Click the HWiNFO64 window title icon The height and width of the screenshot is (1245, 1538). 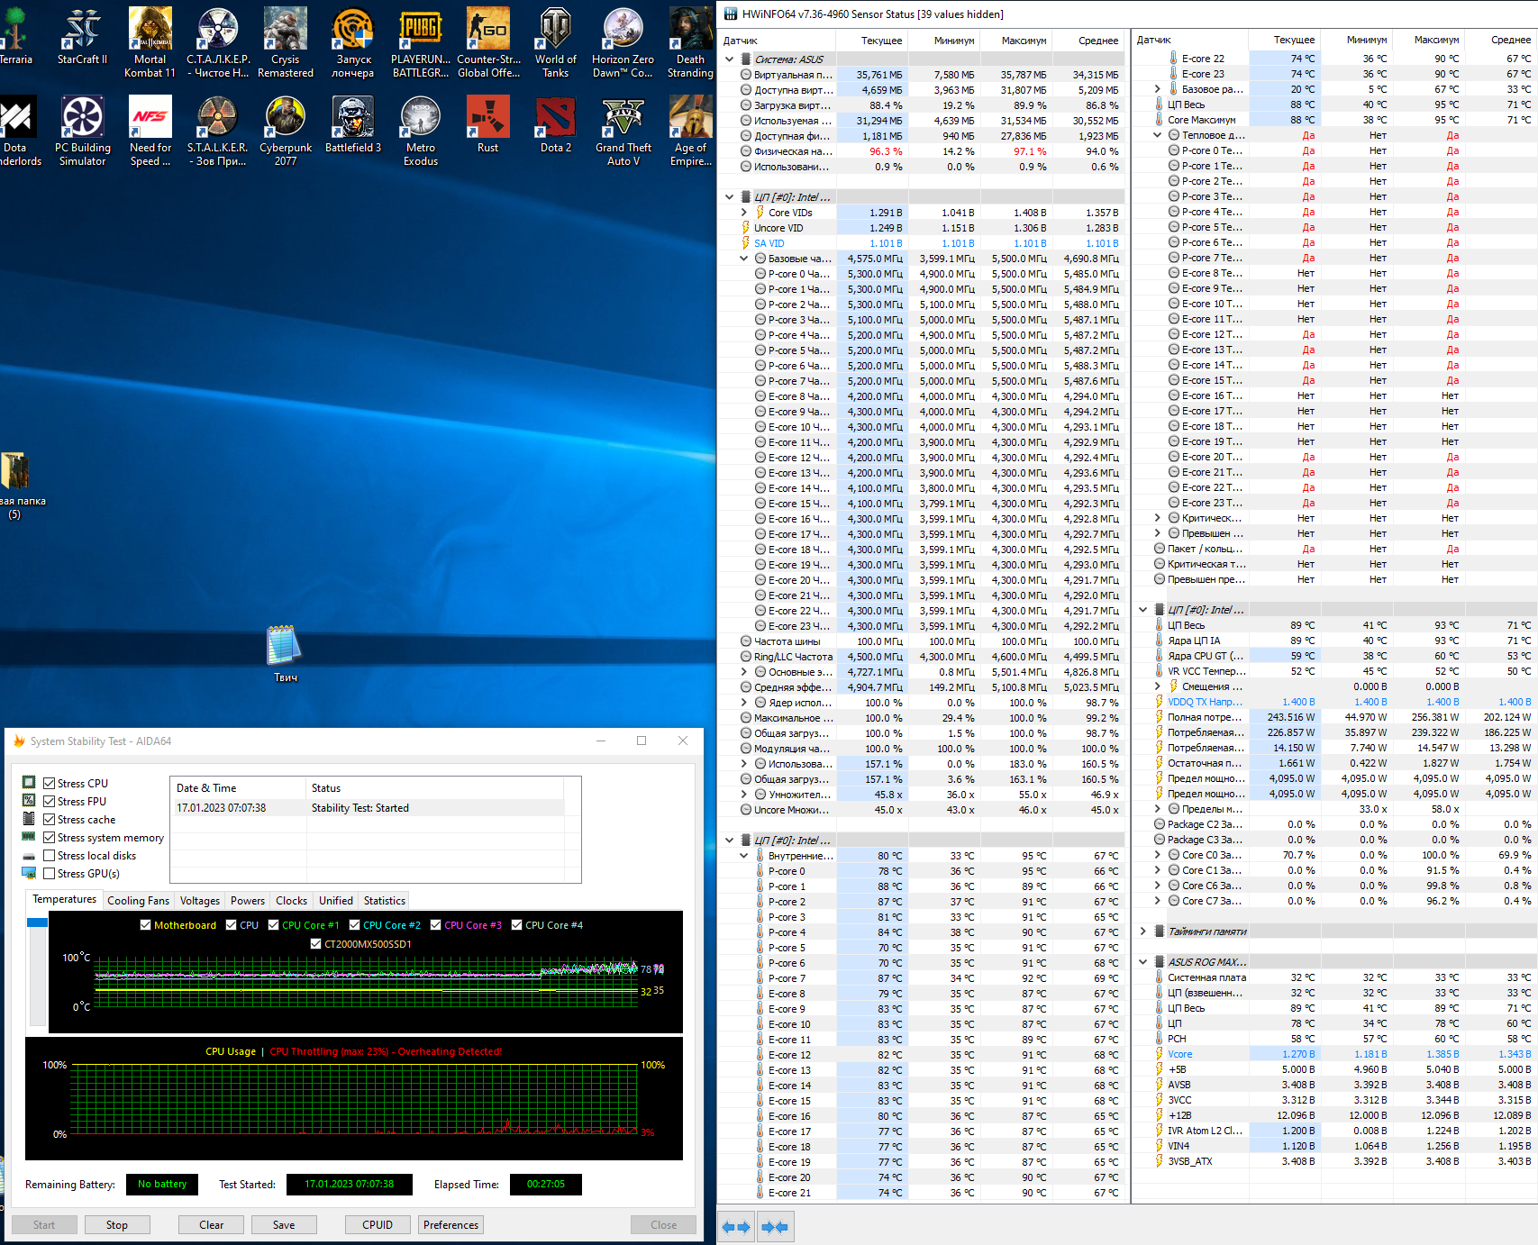pyautogui.click(x=729, y=14)
